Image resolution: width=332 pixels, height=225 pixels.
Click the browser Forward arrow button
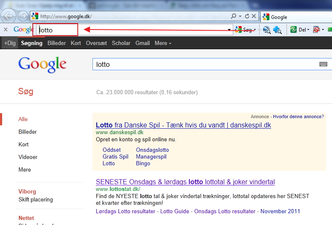pyautogui.click(x=23, y=16)
